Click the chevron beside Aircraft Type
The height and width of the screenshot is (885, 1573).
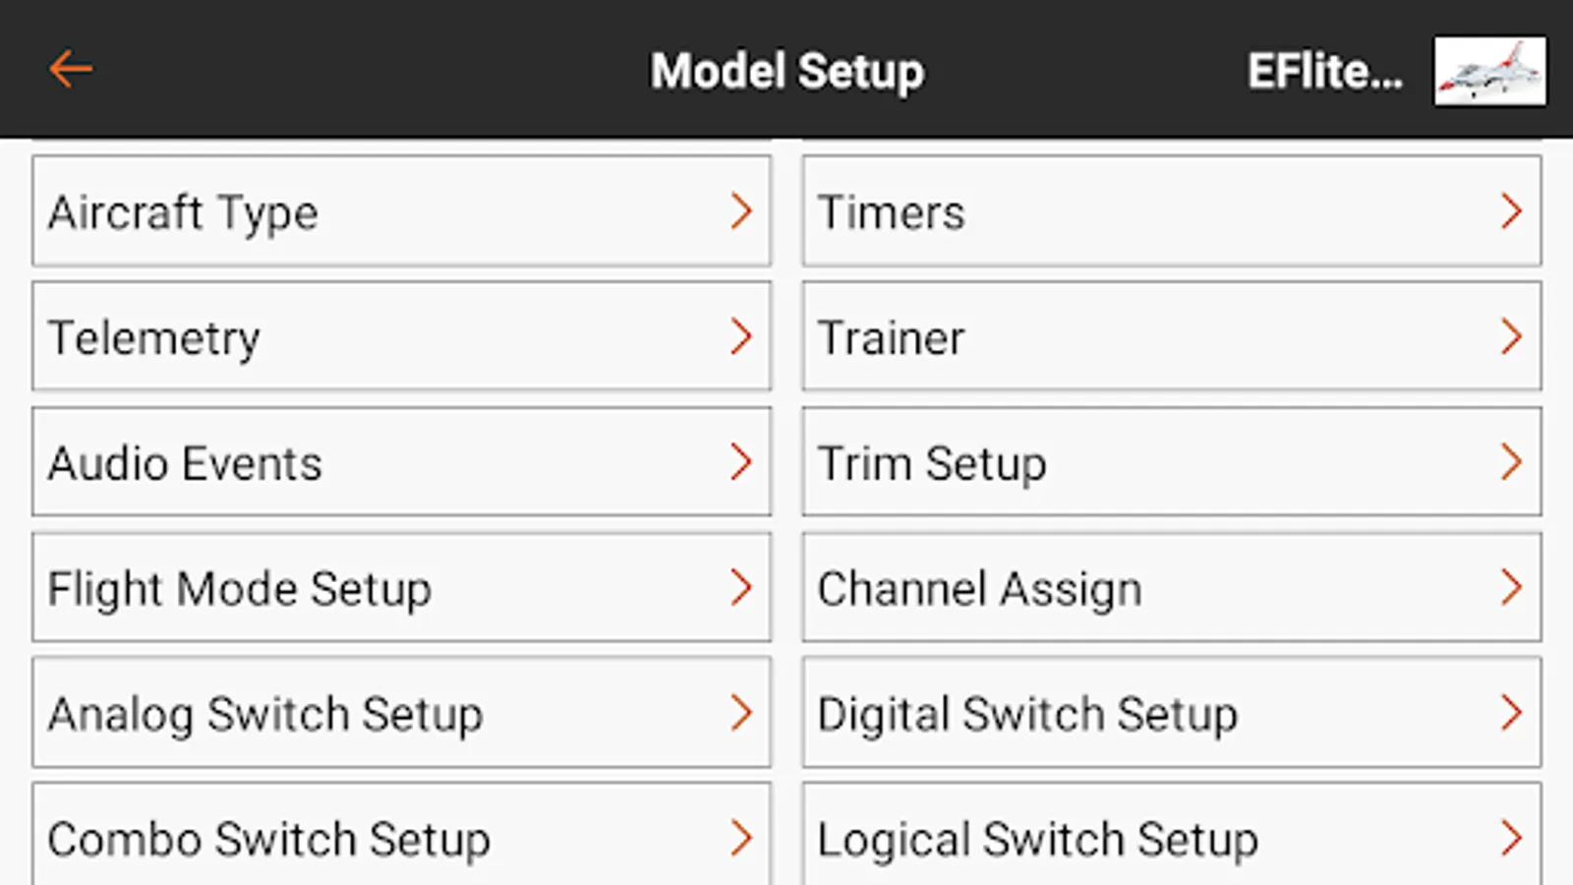(x=741, y=211)
